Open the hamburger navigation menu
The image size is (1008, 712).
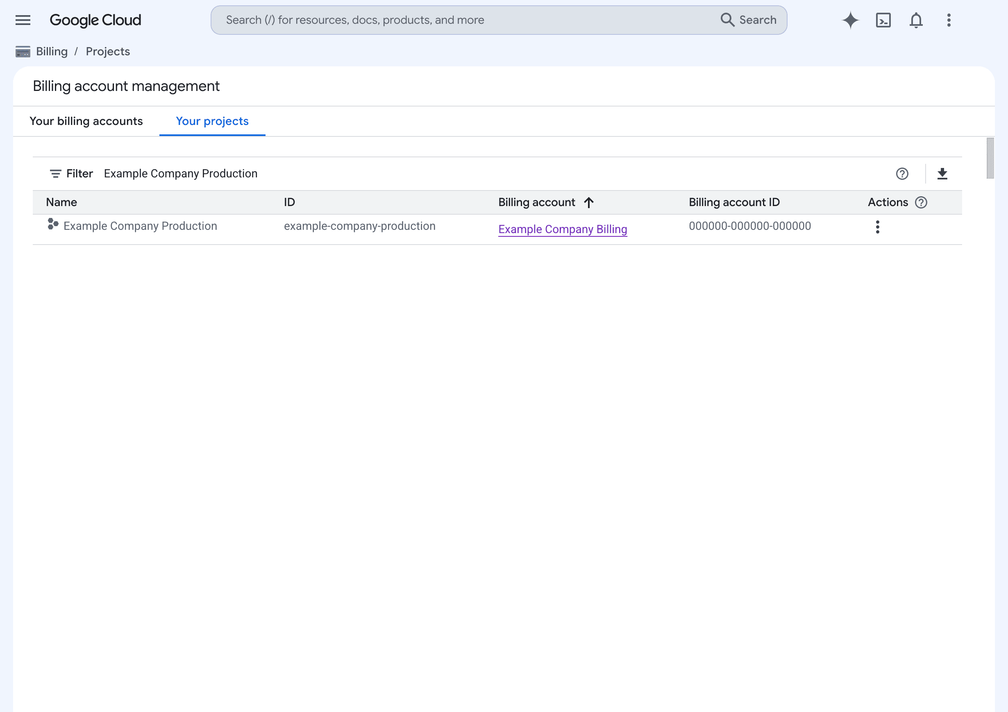[x=23, y=20]
